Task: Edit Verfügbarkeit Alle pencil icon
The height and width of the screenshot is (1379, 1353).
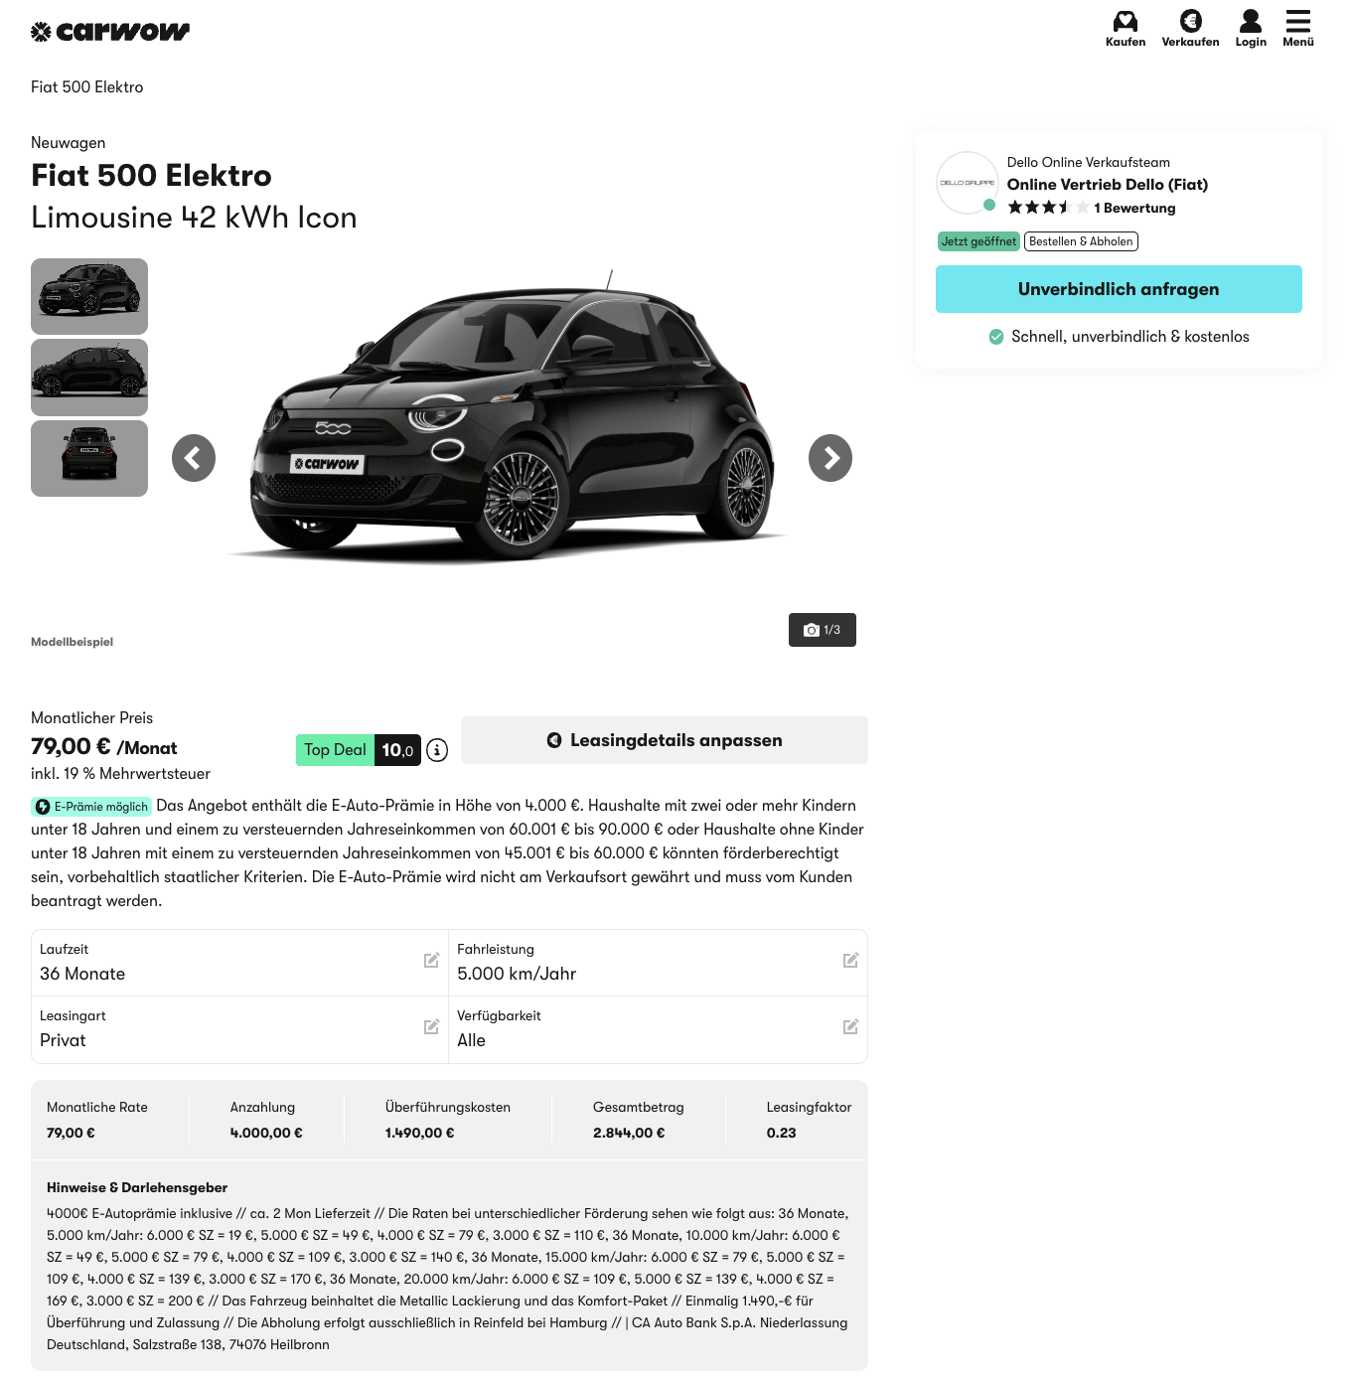Action: (x=850, y=1026)
